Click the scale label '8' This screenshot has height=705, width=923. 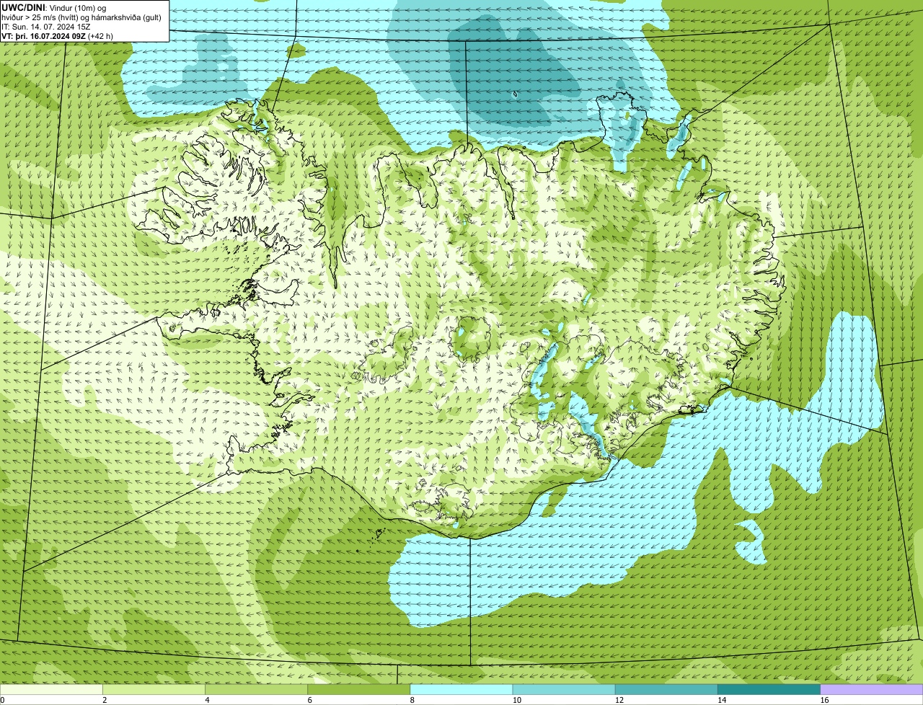coord(413,700)
